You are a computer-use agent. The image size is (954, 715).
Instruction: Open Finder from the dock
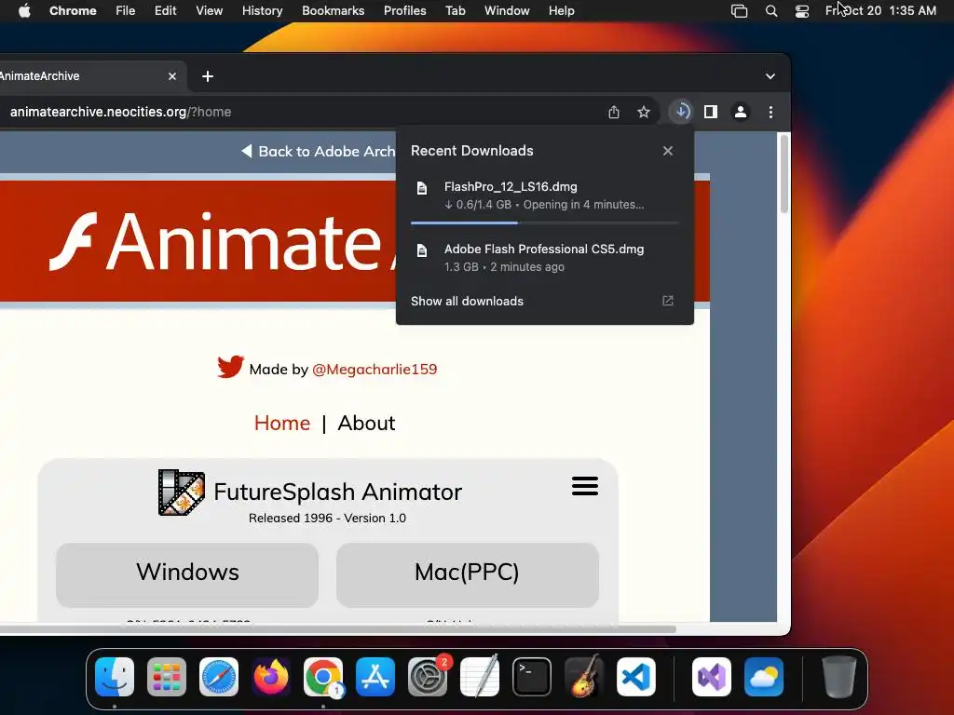(115, 677)
